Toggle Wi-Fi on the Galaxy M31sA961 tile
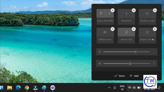Screen dimensions: 164x92 point(101,14)
